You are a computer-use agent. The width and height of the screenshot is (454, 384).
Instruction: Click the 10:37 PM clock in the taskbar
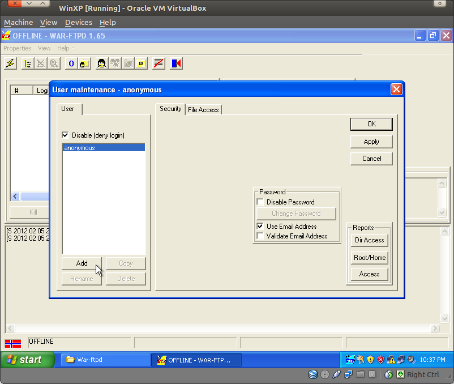(x=432, y=360)
